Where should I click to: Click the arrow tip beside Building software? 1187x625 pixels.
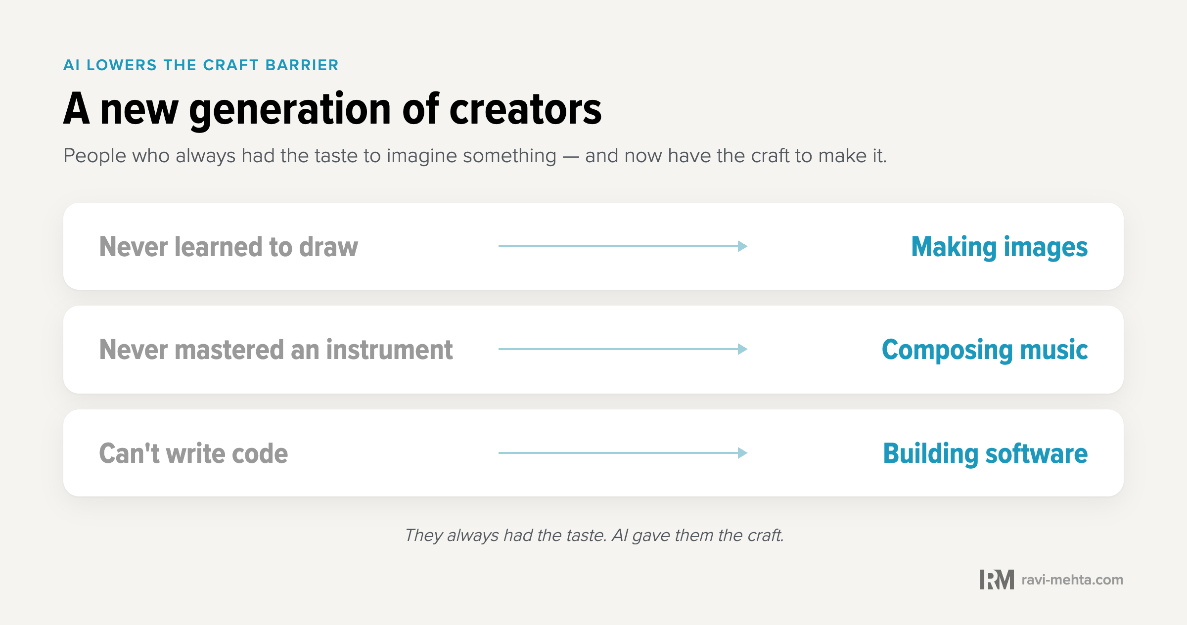tap(743, 453)
